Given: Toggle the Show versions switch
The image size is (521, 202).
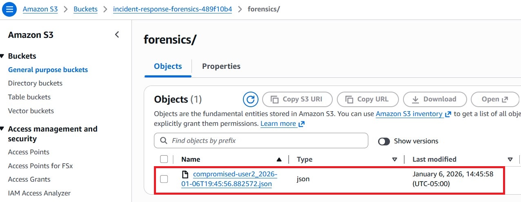Looking at the screenshot, I should tap(384, 141).
